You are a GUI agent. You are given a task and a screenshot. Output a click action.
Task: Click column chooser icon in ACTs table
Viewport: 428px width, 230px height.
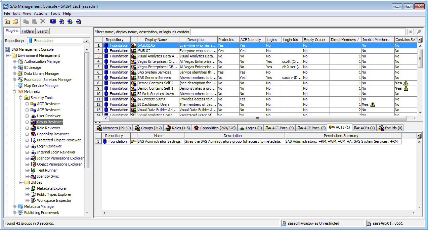coord(419,136)
